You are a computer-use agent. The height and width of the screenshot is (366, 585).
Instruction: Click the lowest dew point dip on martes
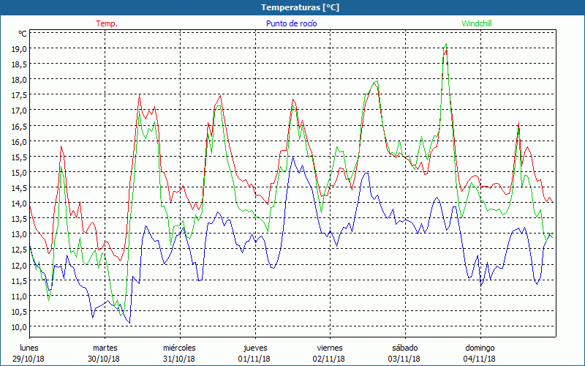(x=129, y=323)
